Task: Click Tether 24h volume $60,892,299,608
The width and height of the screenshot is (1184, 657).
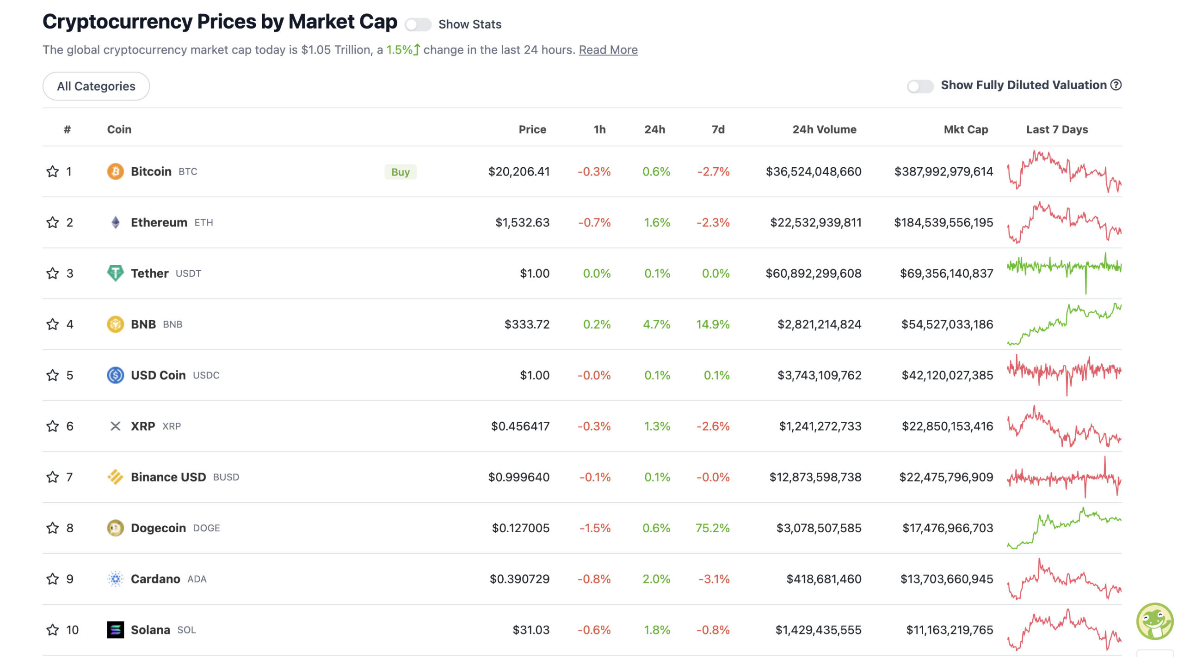Action: (814, 273)
